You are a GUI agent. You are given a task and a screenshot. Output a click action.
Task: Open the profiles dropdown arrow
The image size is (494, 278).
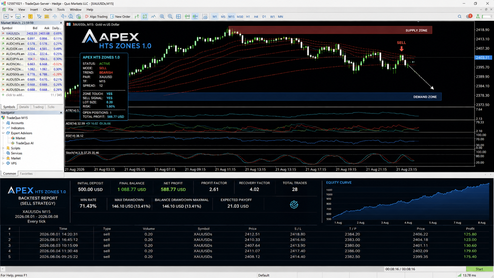[x=24, y=17]
